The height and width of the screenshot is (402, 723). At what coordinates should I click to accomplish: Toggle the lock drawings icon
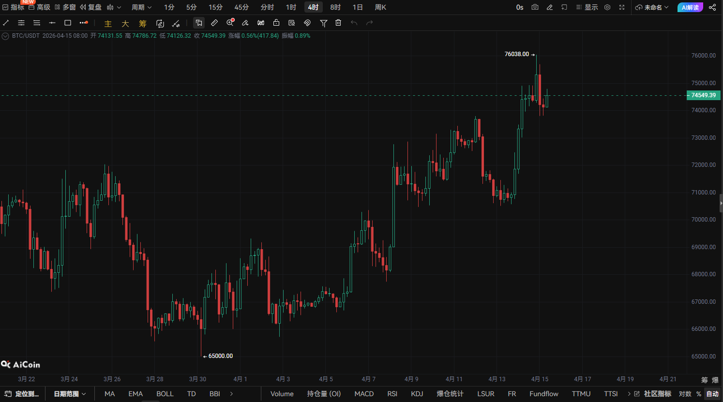(x=276, y=23)
